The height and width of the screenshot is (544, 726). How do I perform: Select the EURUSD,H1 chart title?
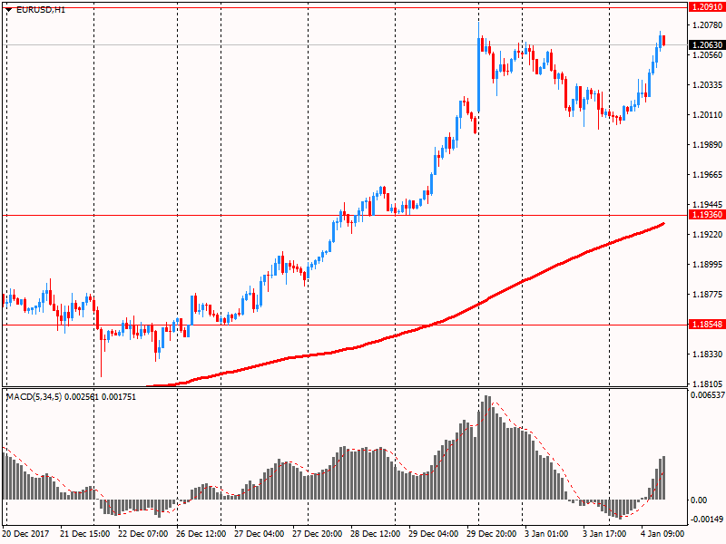41,10
